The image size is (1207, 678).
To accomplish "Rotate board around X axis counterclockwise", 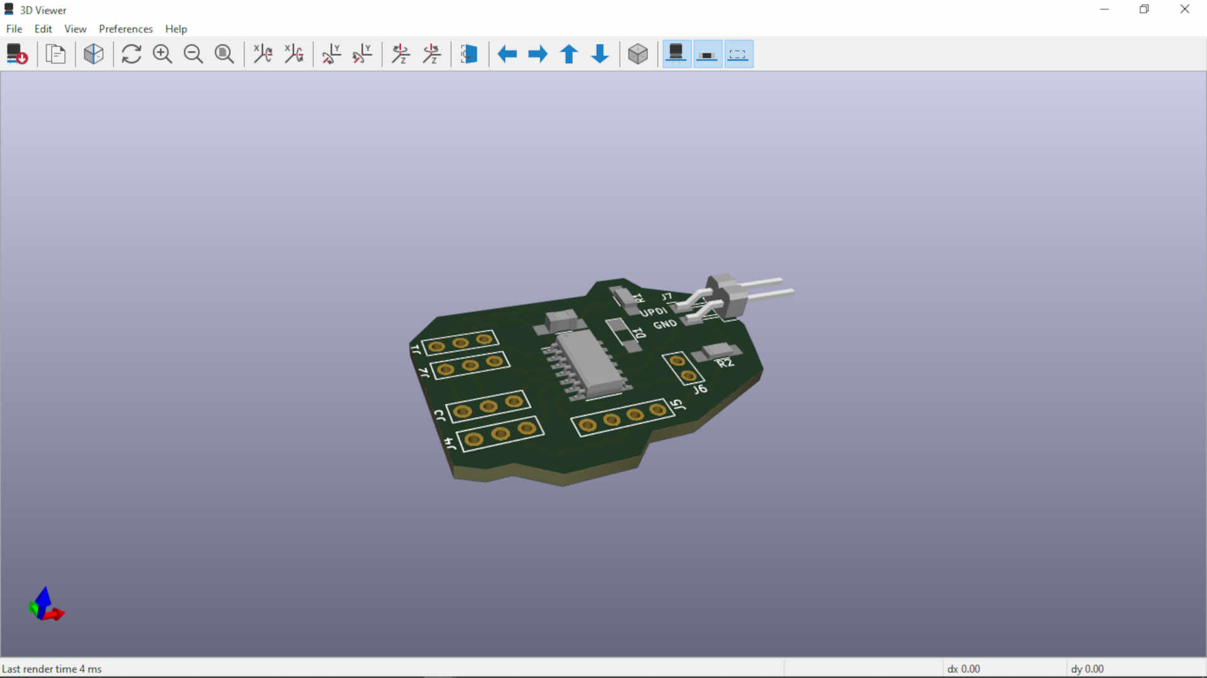I will point(294,54).
